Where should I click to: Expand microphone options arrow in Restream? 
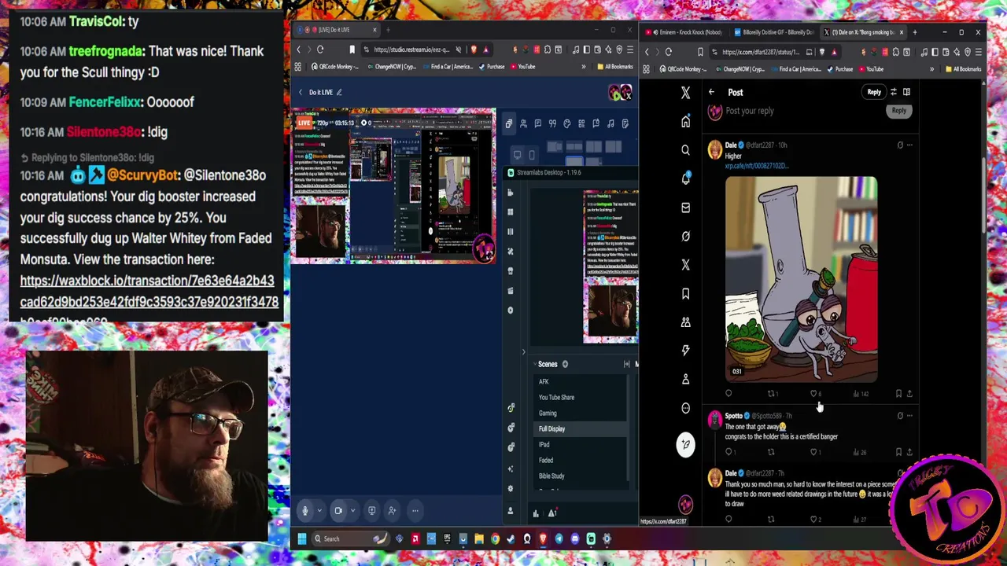point(319,511)
